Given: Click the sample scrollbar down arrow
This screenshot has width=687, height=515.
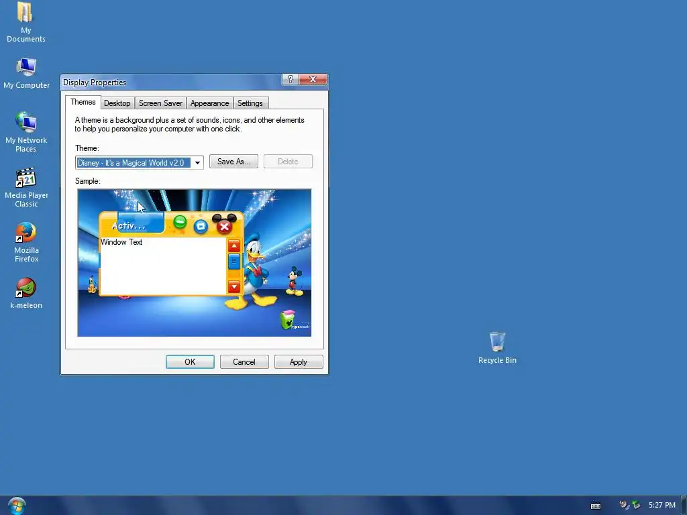Looking at the screenshot, I should [x=234, y=287].
